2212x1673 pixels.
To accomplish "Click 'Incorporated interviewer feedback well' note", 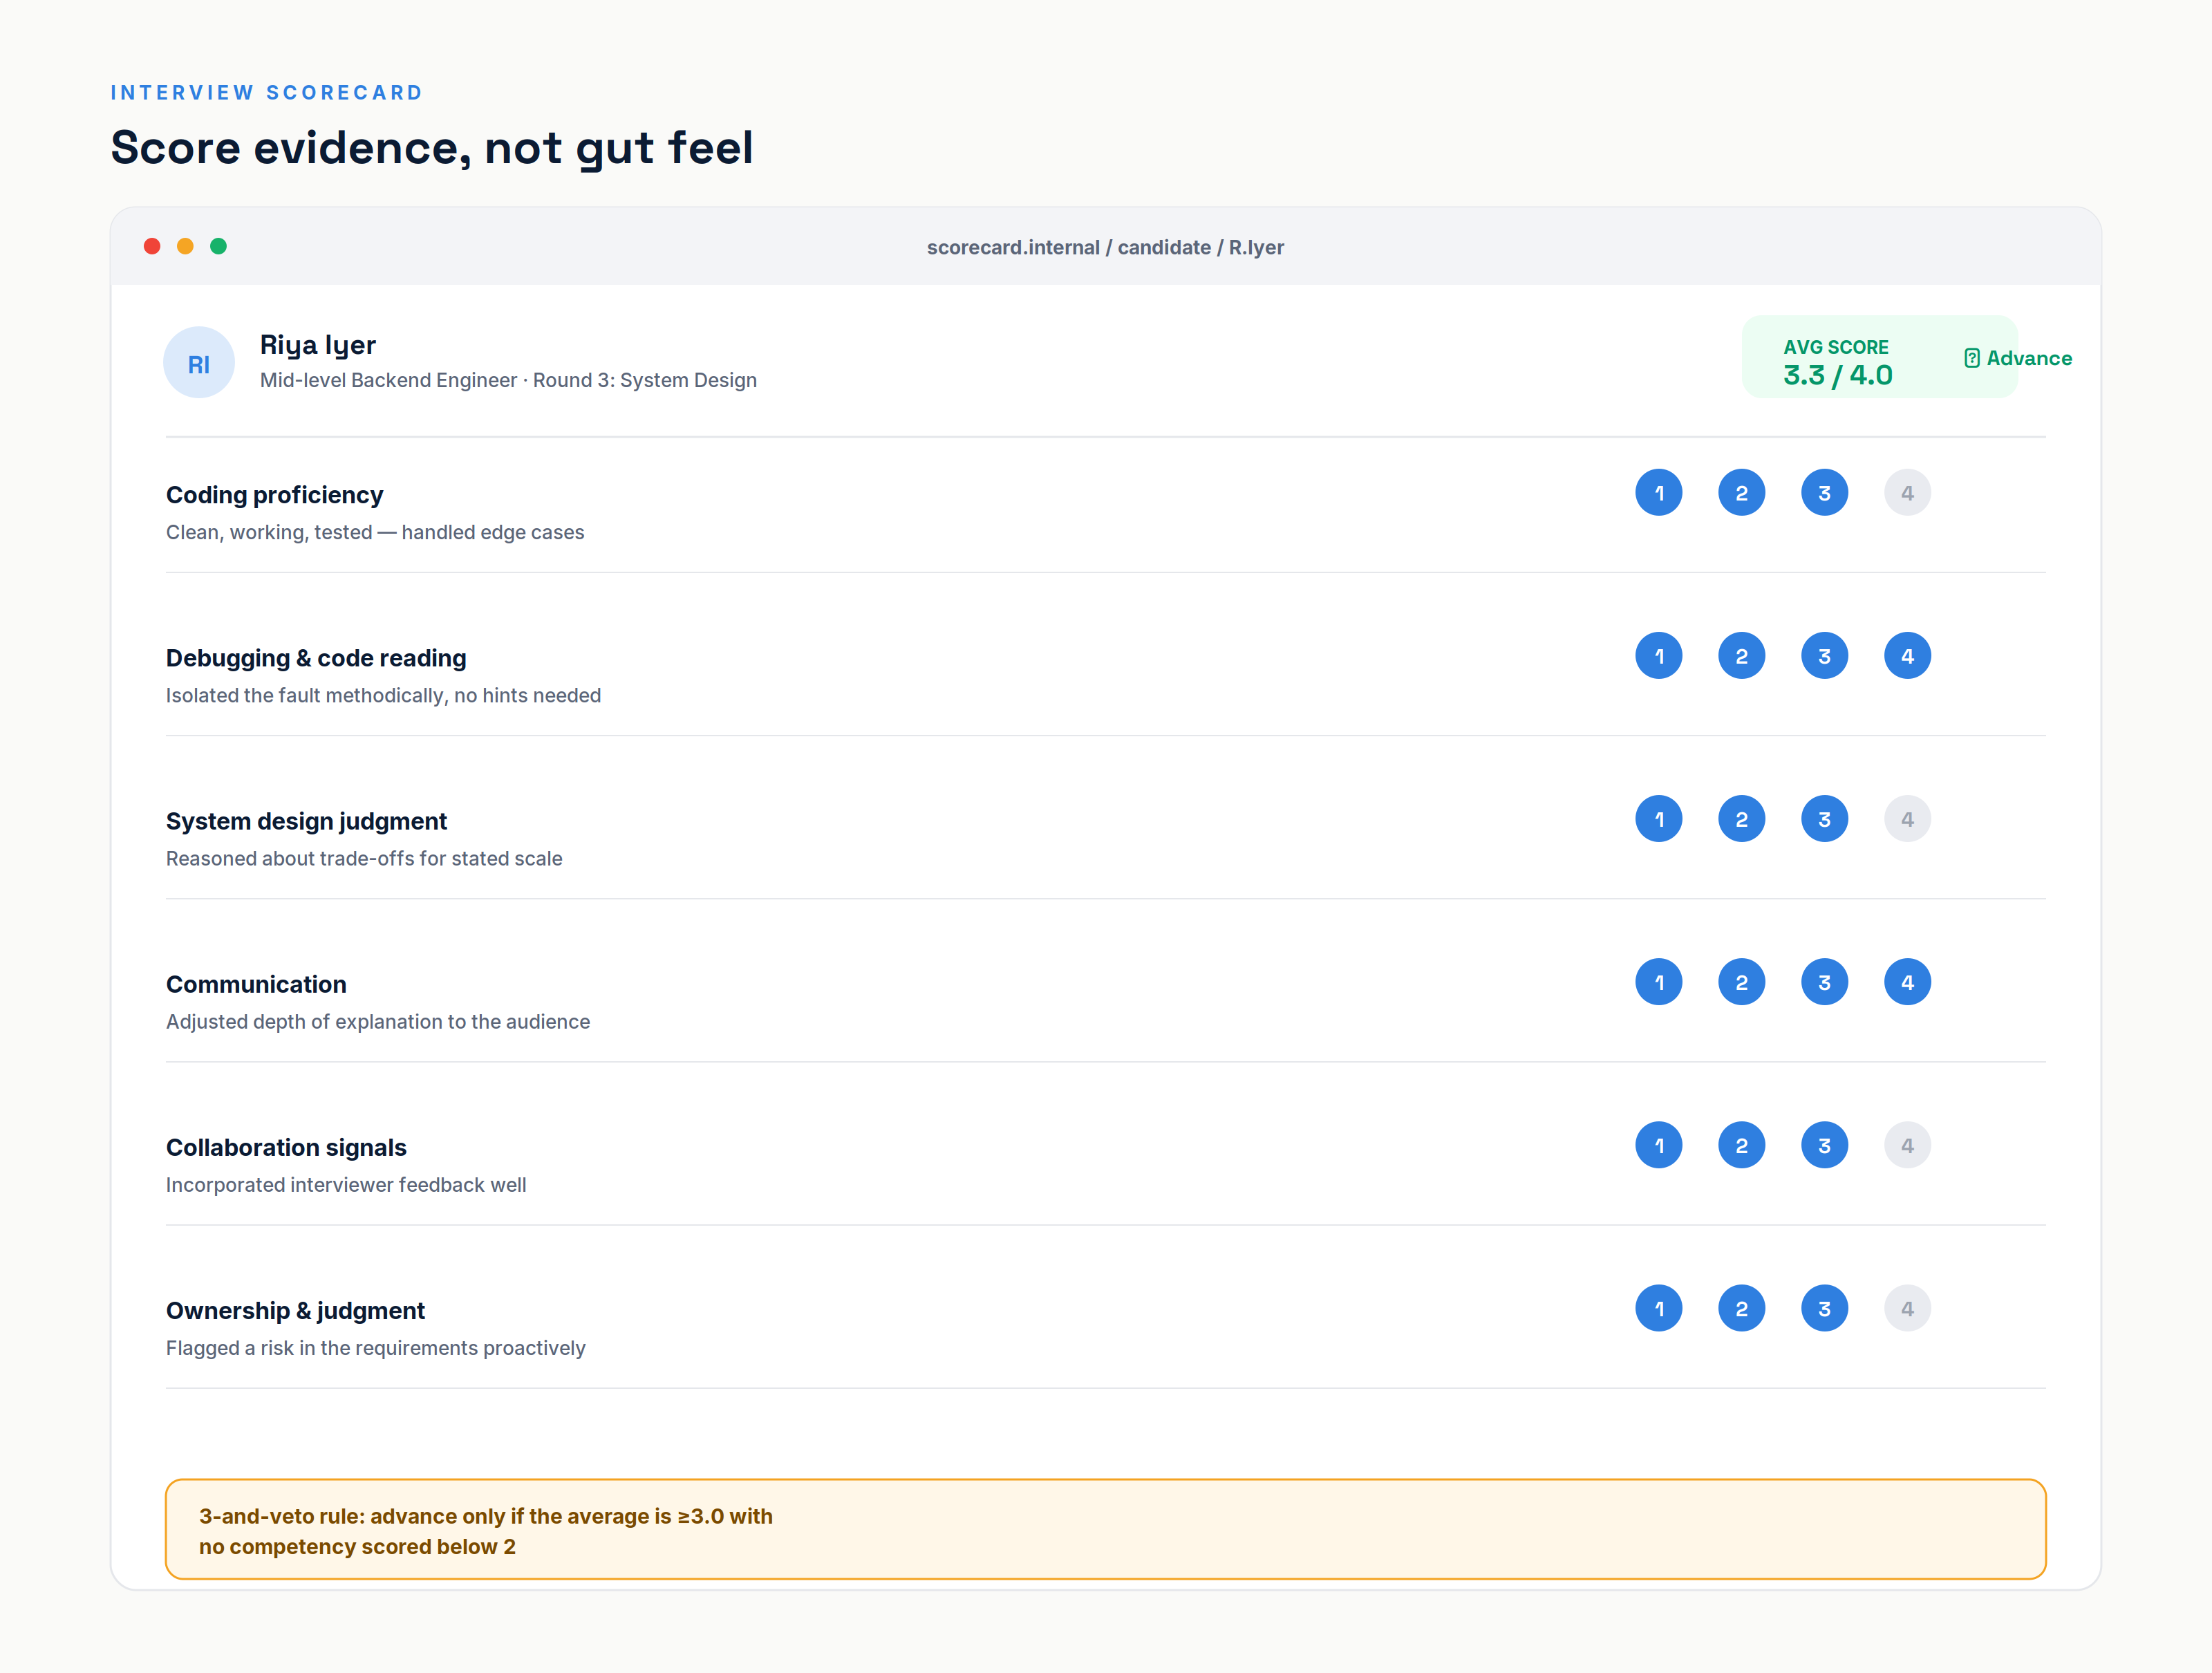I will pos(346,1184).
